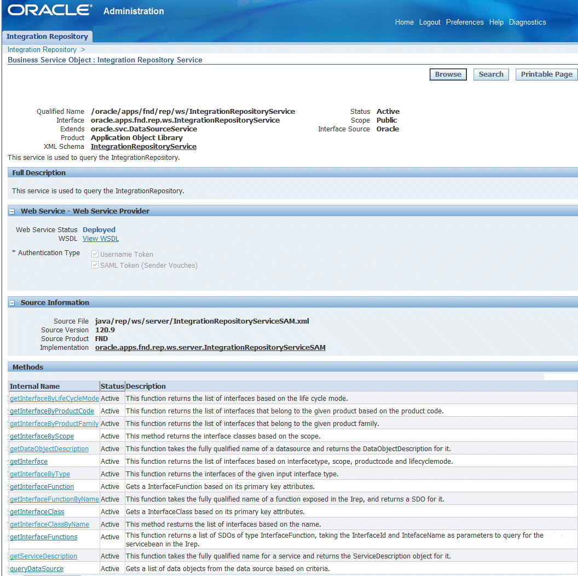Image resolution: width=578 pixels, height=576 pixels.
Task: Open the getInterfaceByProductCode method
Action: 52,411
